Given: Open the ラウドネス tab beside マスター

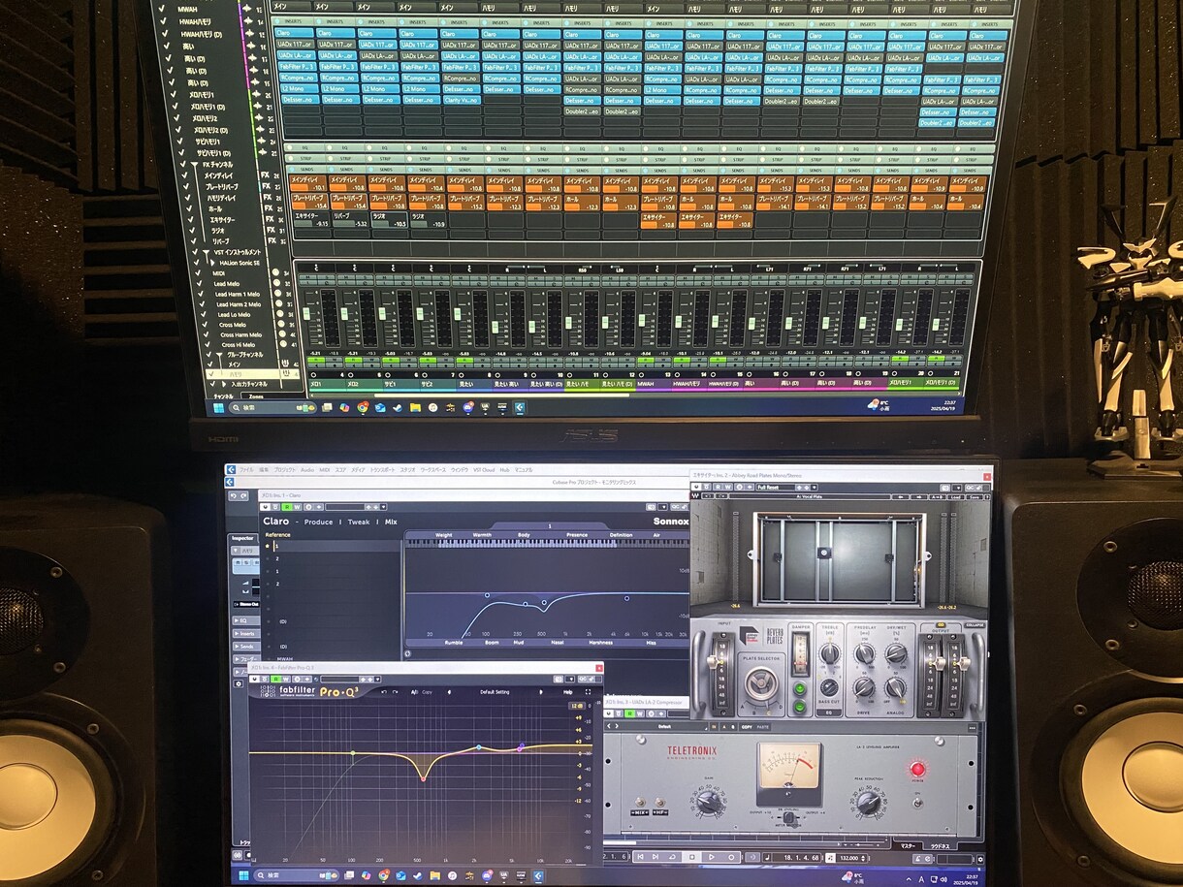Looking at the screenshot, I should tap(940, 846).
